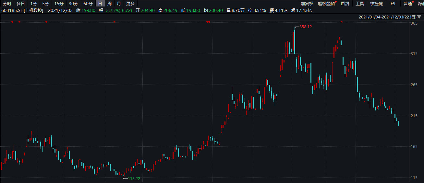Click the amplitude value 4.11%
The width and height of the screenshot is (424, 183).
[x=281, y=10]
